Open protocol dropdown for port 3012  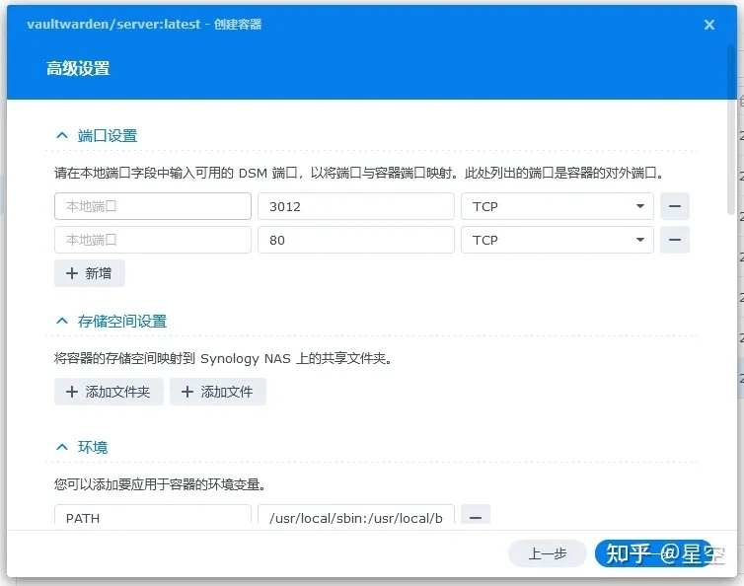tap(557, 206)
